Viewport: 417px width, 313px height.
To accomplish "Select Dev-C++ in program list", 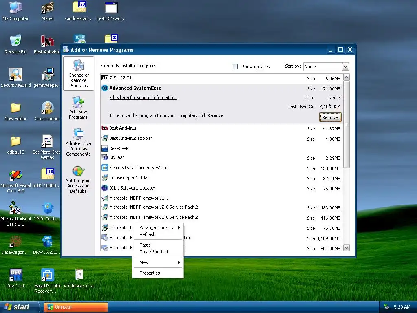I will (x=222, y=148).
